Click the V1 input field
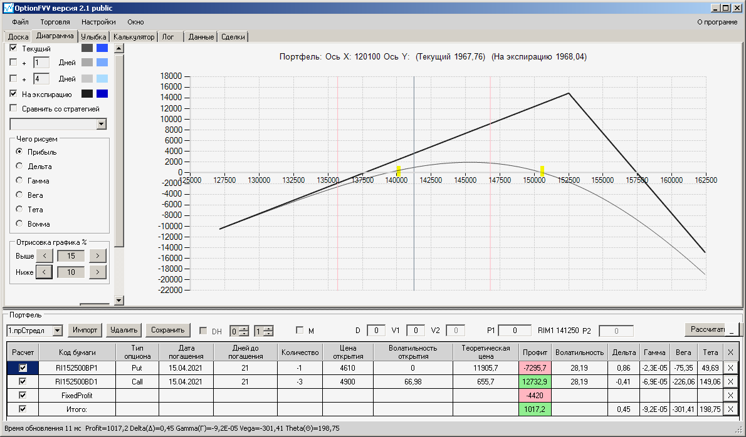This screenshot has height=437, width=746. point(416,330)
